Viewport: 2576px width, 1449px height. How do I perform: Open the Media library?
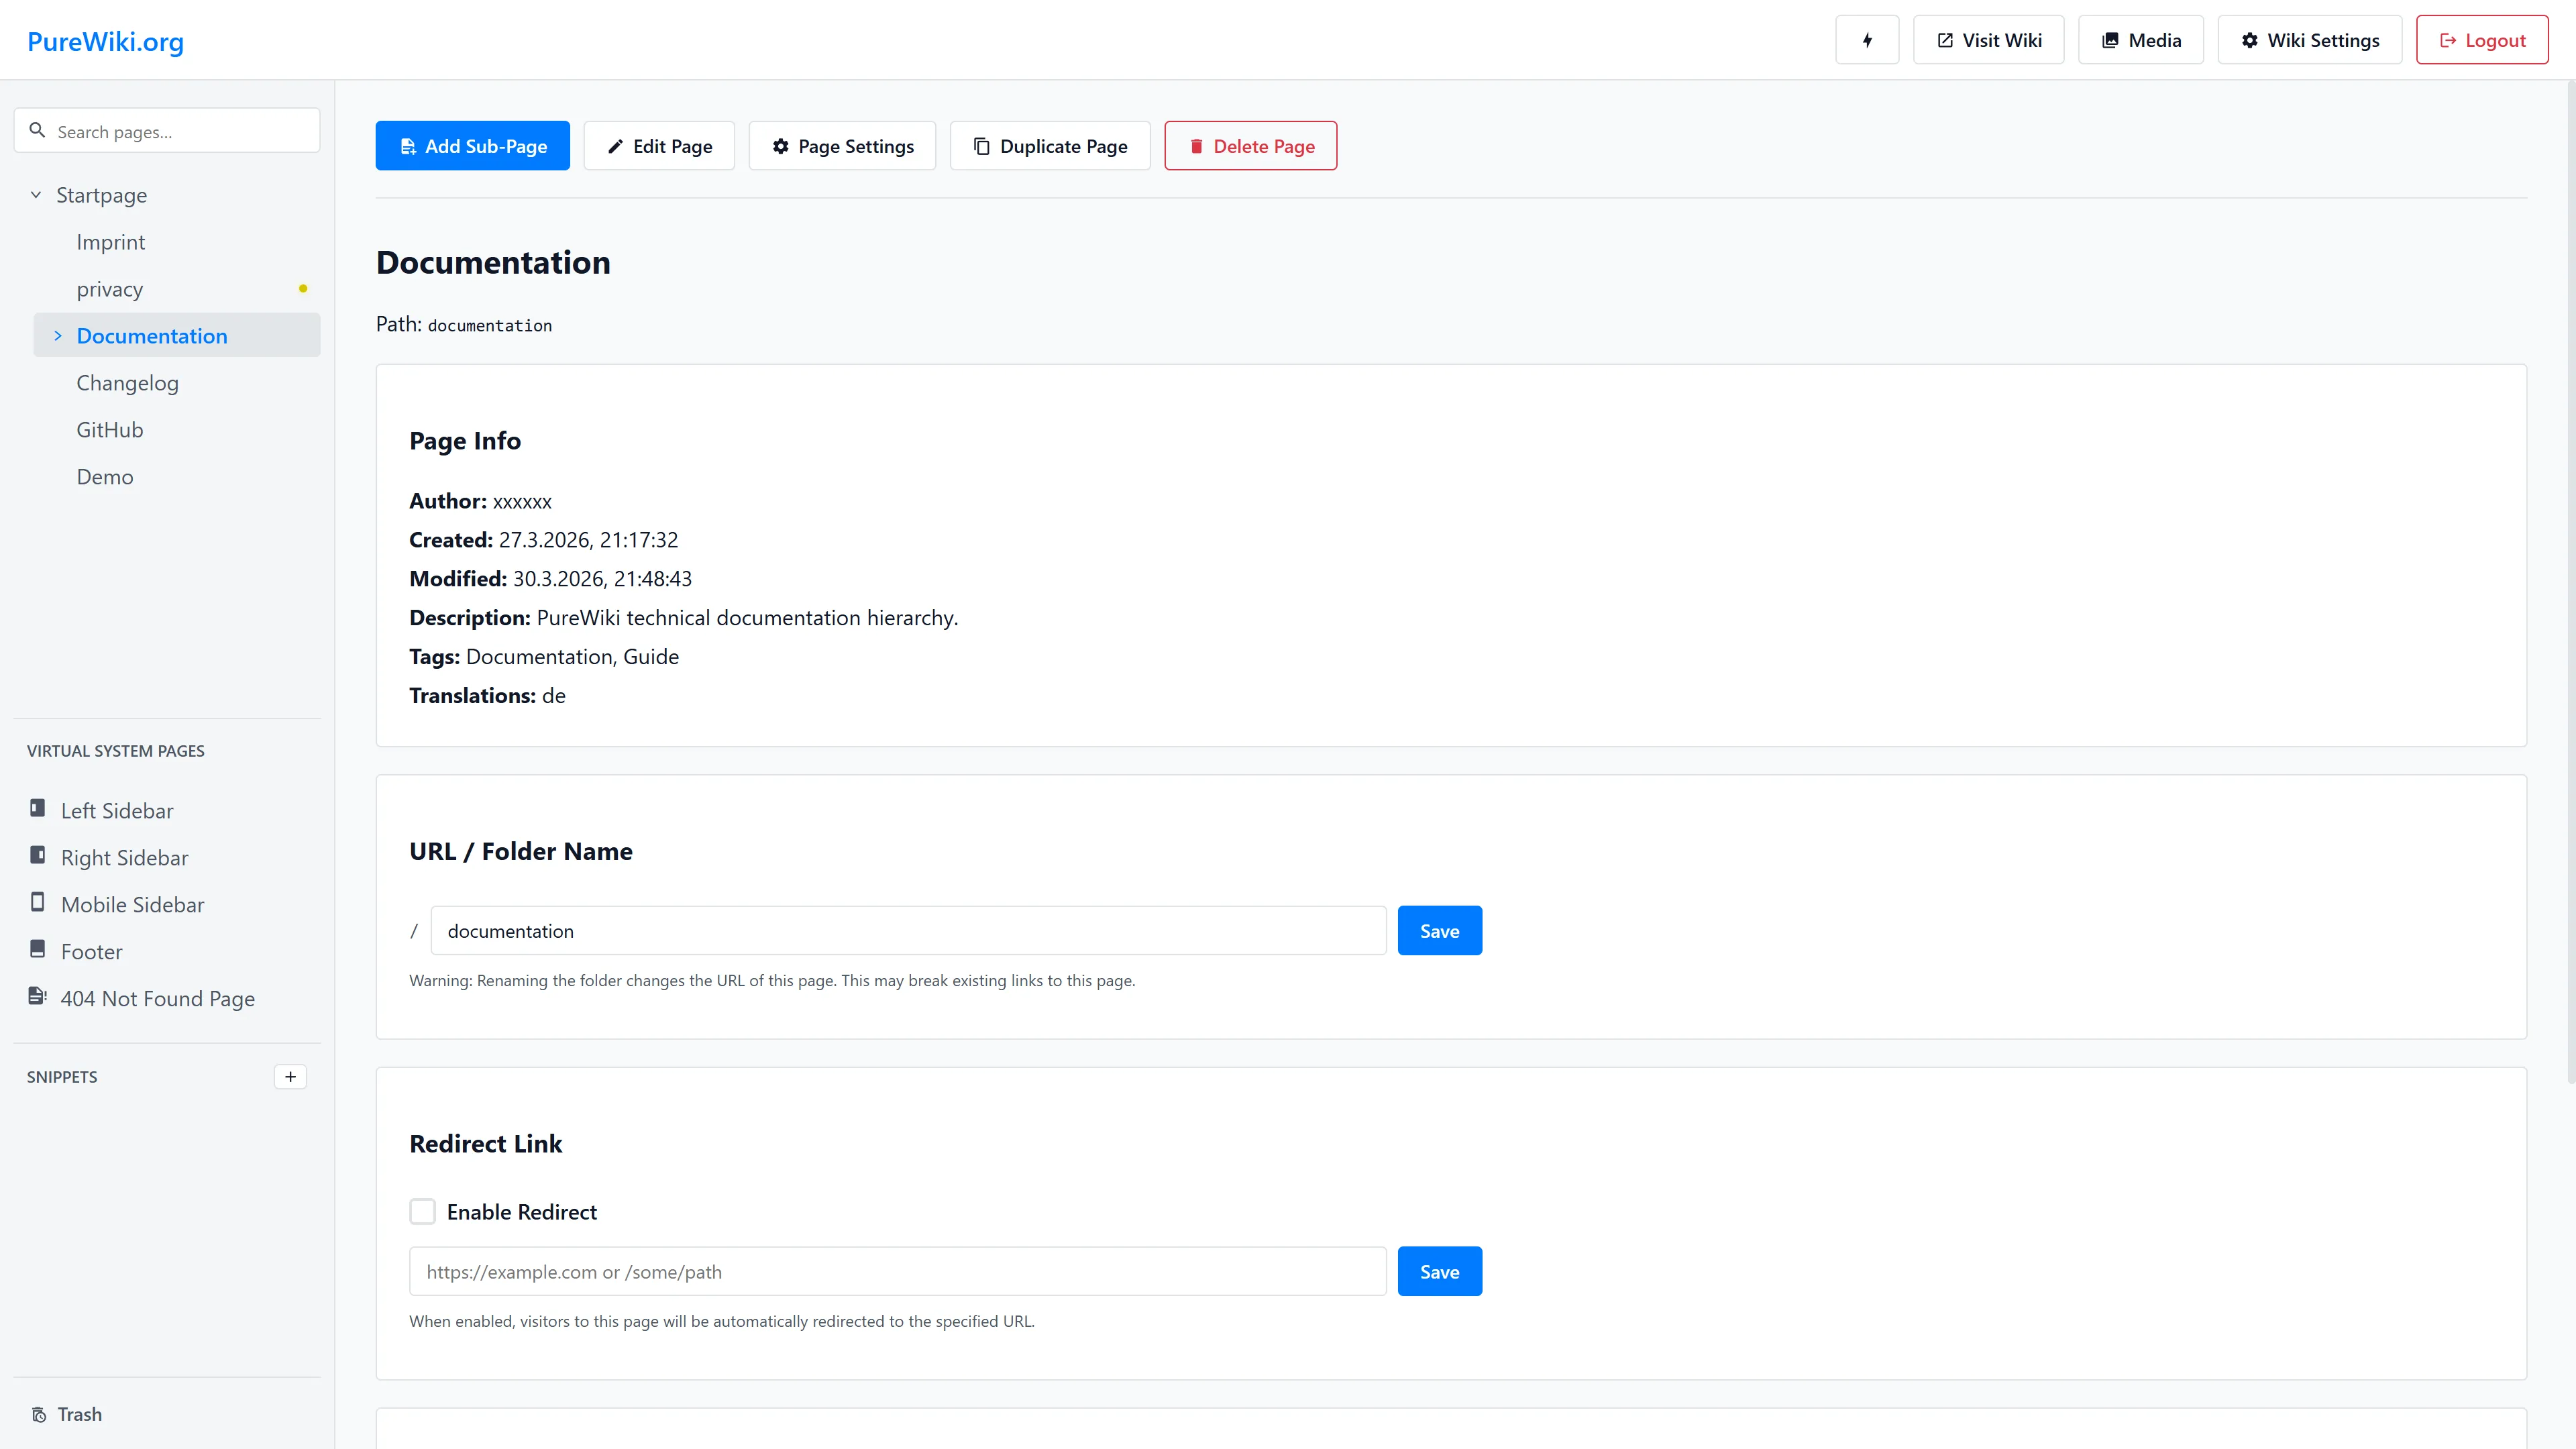tap(2140, 40)
